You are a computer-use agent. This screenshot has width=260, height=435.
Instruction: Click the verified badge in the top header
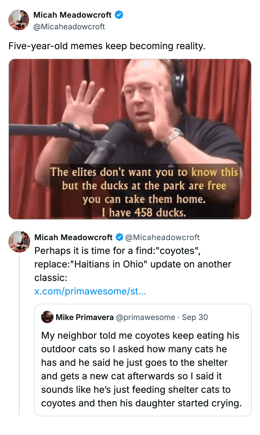119,15
